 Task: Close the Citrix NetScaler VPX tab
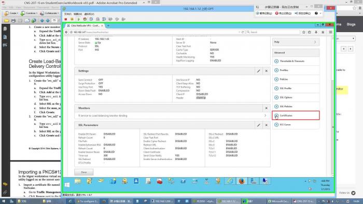[102, 26]
